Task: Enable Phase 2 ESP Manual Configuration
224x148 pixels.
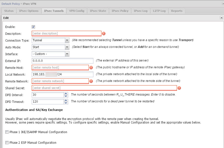Action: pos(7,142)
